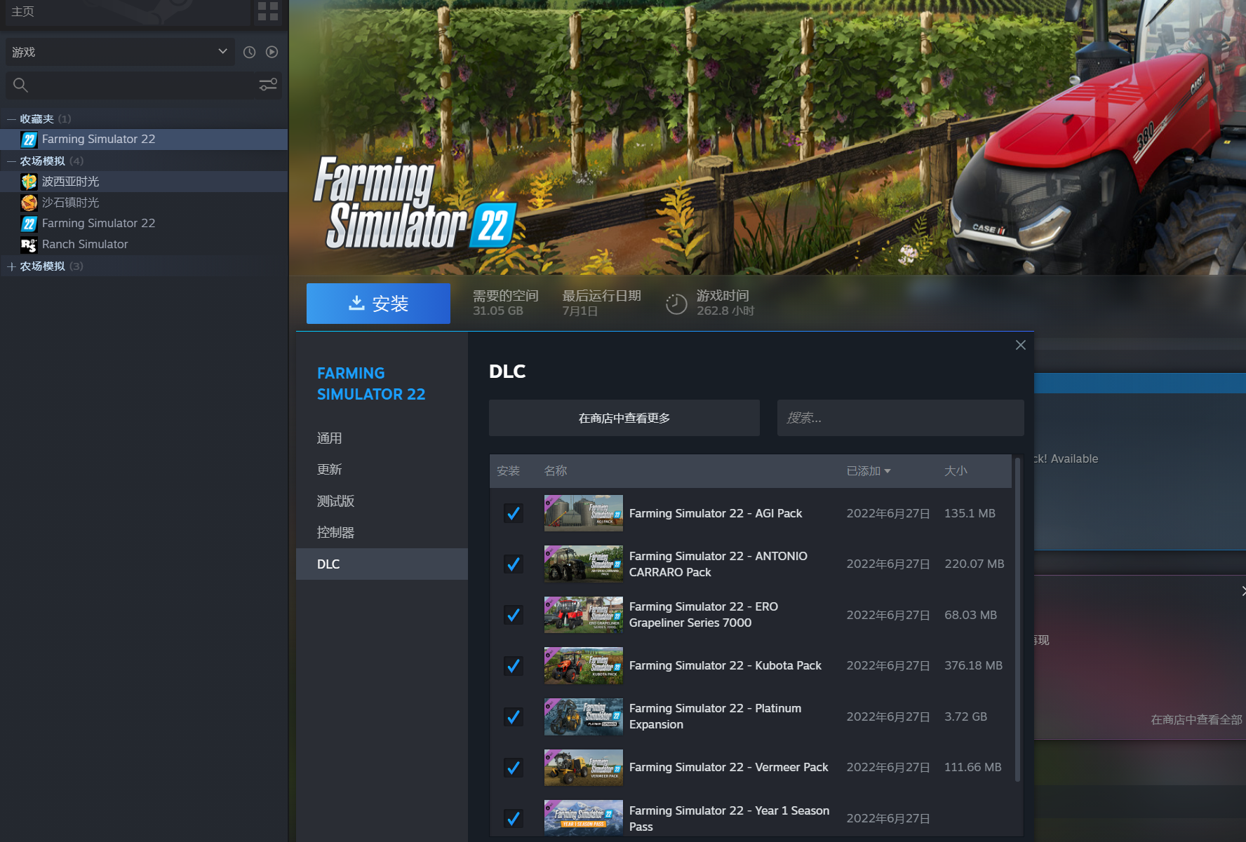Click the library search magnifier icon
The image size is (1246, 842).
pyautogui.click(x=20, y=85)
